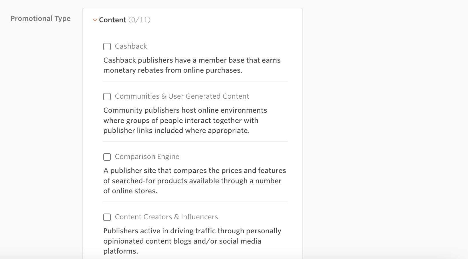Enable Communities & User Generated Content checkbox

[107, 97]
